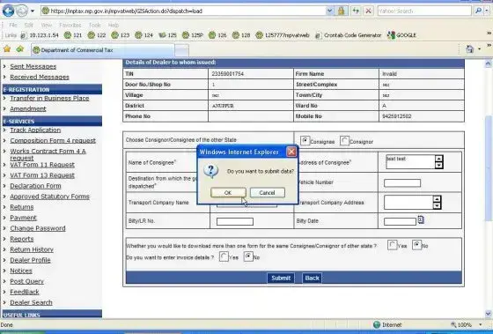Click the Home toolbar icon
The height and width of the screenshot is (334, 493).
coord(470,49)
